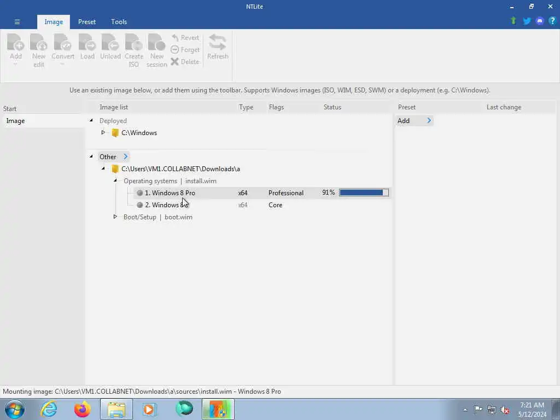Click the Downloads\a folder icon
This screenshot has height=420, width=560.
[115, 169]
